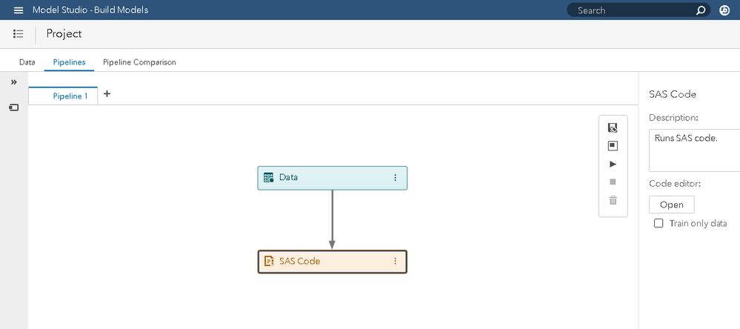Open the Data node options menu
The image size is (740, 329).
395,178
